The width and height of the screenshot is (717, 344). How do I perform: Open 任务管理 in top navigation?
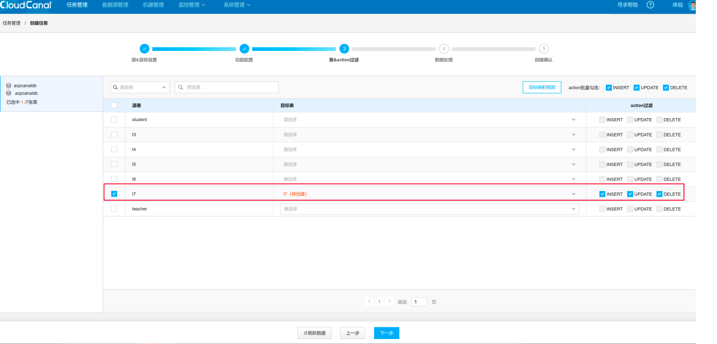[77, 5]
